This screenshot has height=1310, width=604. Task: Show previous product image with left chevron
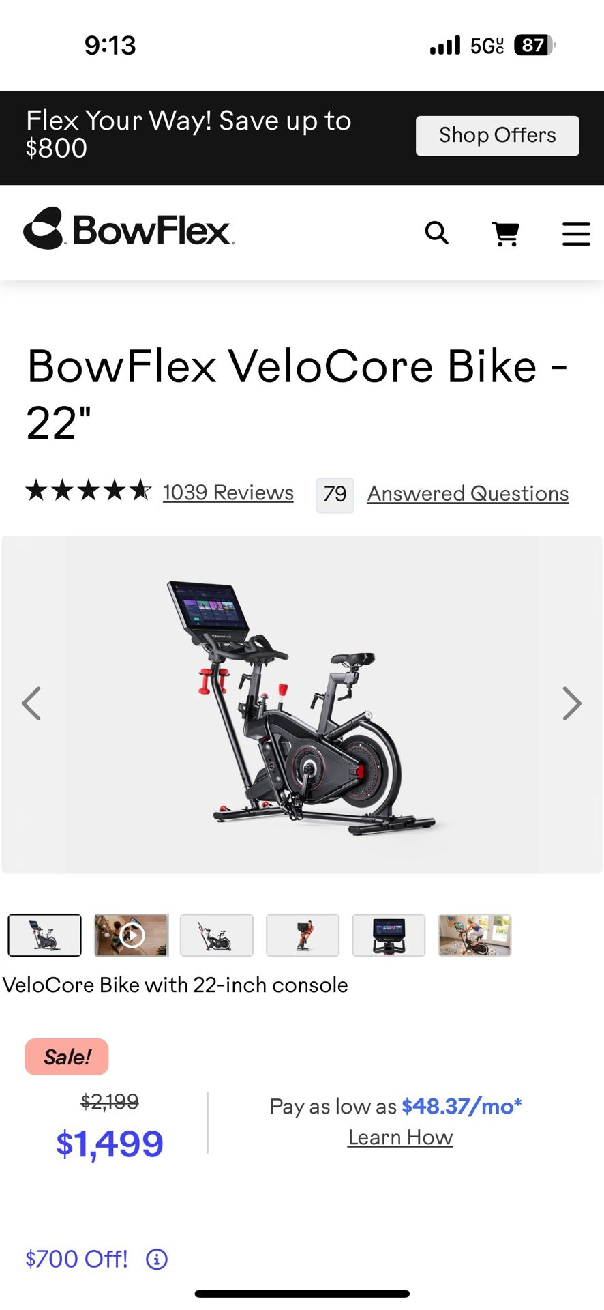31,703
